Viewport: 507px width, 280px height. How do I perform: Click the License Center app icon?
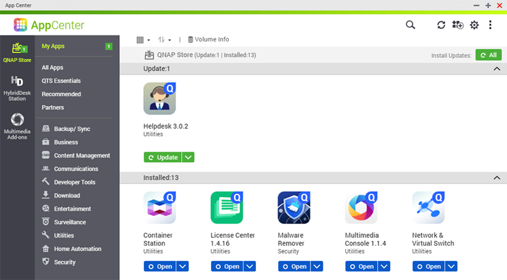coord(227,208)
